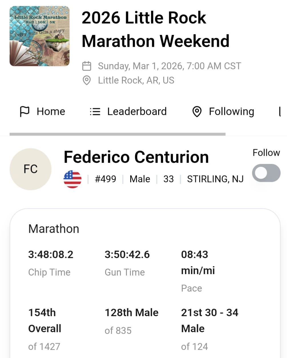287x358 pixels.
Task: Click the United States flag icon
Action: (72, 179)
